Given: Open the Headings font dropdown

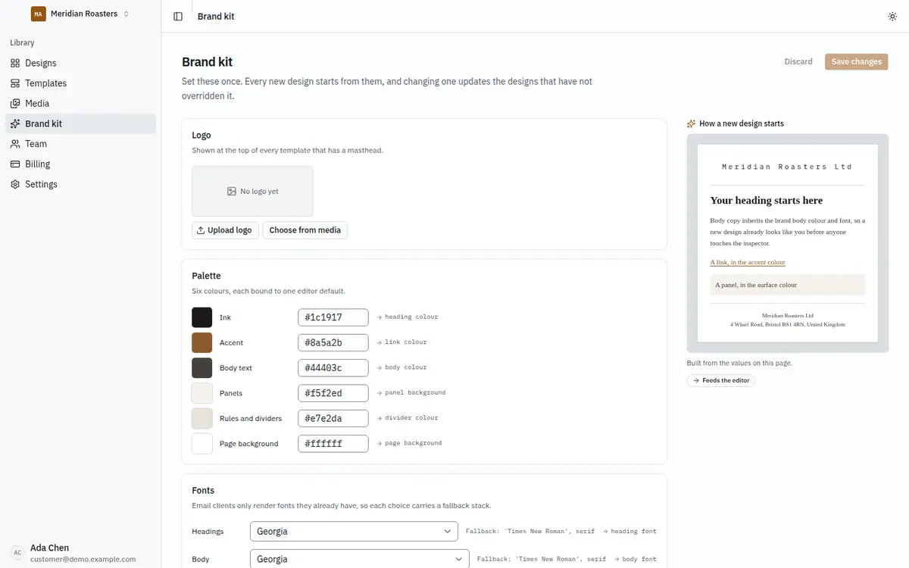Looking at the screenshot, I should [354, 532].
